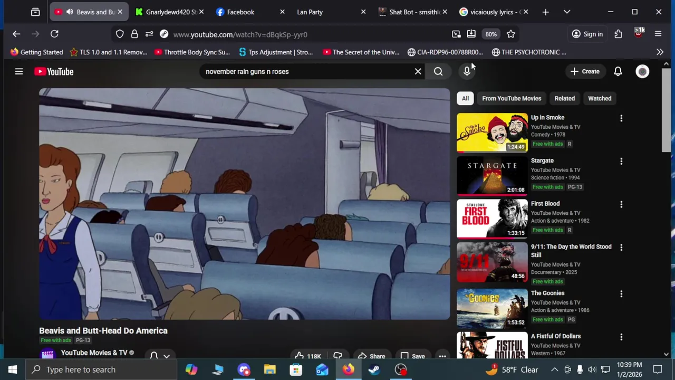The image size is (675, 380).
Task: Open Windows Start menu
Action: (13, 369)
